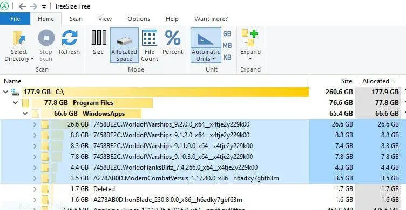Select the 7458BE2C.WorldofTanksBlitz_7.4.266.0 entry
The image size is (406, 210).
pos(175,167)
